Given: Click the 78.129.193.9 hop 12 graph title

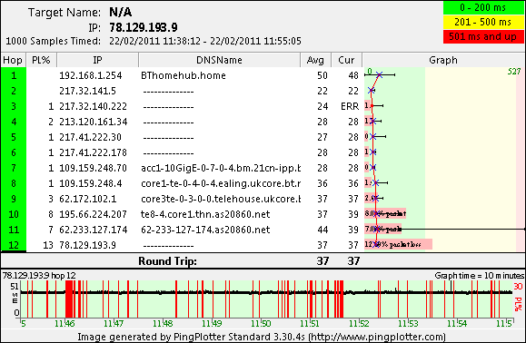Looking at the screenshot, I should pos(39,276).
